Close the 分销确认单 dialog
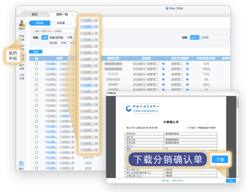The image size is (246, 192). [237, 93]
